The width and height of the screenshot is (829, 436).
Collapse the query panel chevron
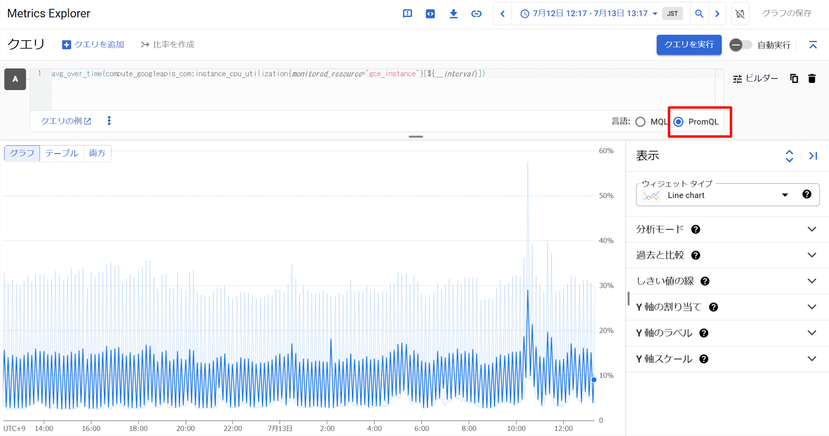(x=813, y=45)
